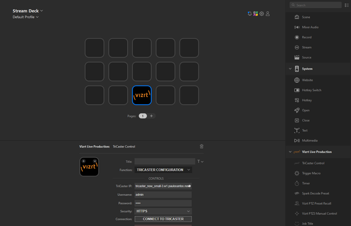Image resolution: width=351 pixels, height=226 pixels.
Task: Delete the TriCaster Control action with trash icon
Action: pyautogui.click(x=201, y=146)
